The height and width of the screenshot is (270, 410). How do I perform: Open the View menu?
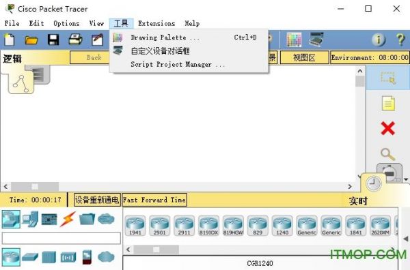coord(97,23)
